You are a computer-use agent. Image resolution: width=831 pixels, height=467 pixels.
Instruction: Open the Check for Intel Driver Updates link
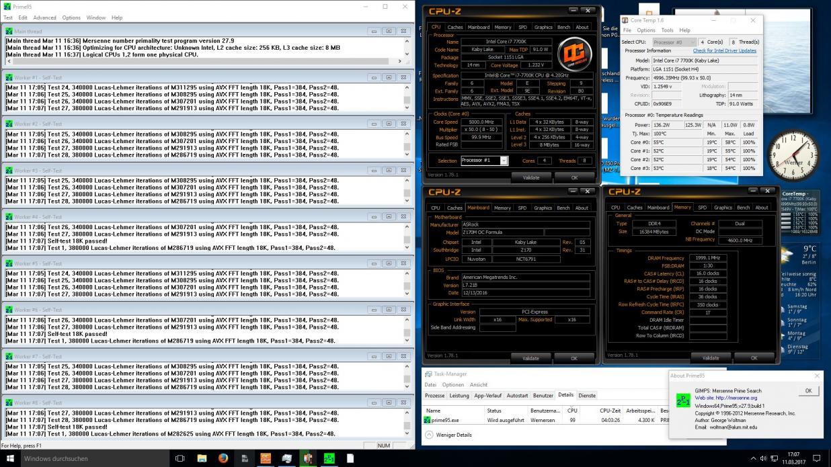(x=725, y=51)
